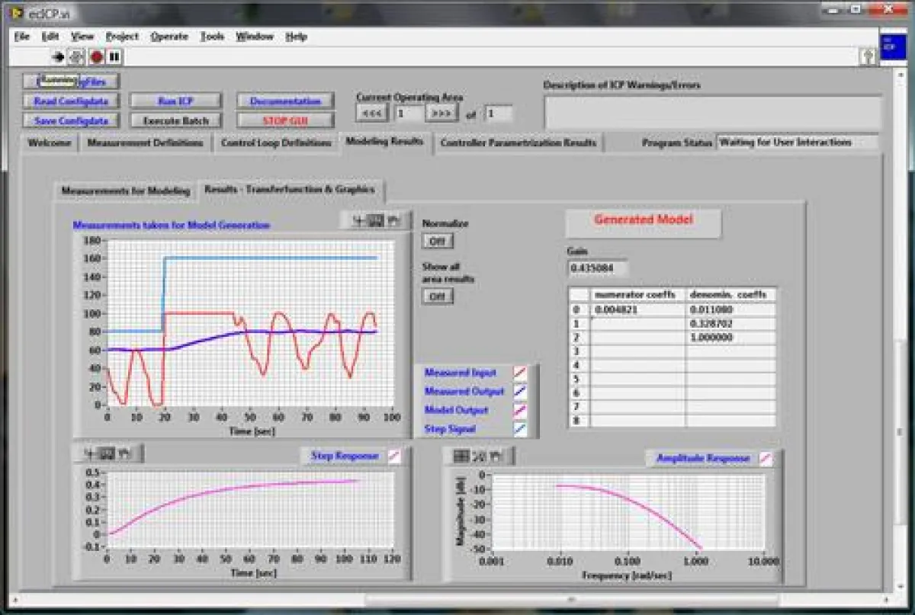Select the zoom tool in the measurements graph palette
The width and height of the screenshot is (915, 615).
376,221
